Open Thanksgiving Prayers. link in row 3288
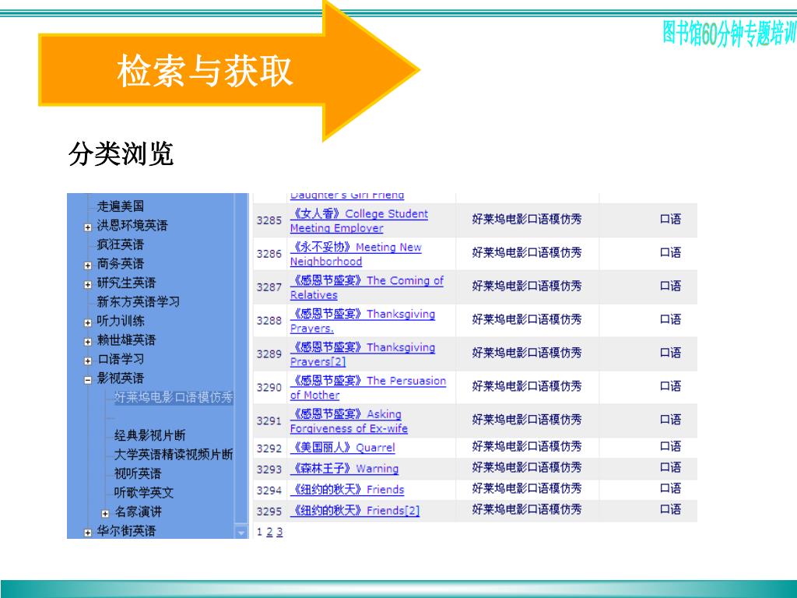The height and width of the screenshot is (598, 797). click(x=363, y=321)
